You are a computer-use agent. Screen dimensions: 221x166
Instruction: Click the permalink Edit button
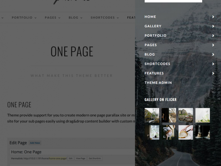(x=71, y=158)
